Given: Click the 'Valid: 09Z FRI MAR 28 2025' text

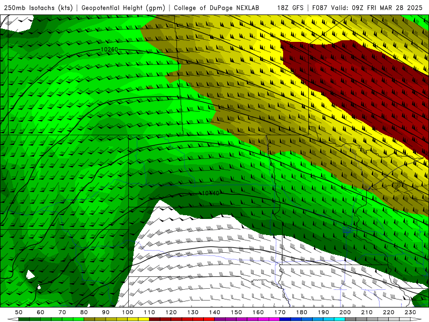Looking at the screenshot, I should point(377,8).
